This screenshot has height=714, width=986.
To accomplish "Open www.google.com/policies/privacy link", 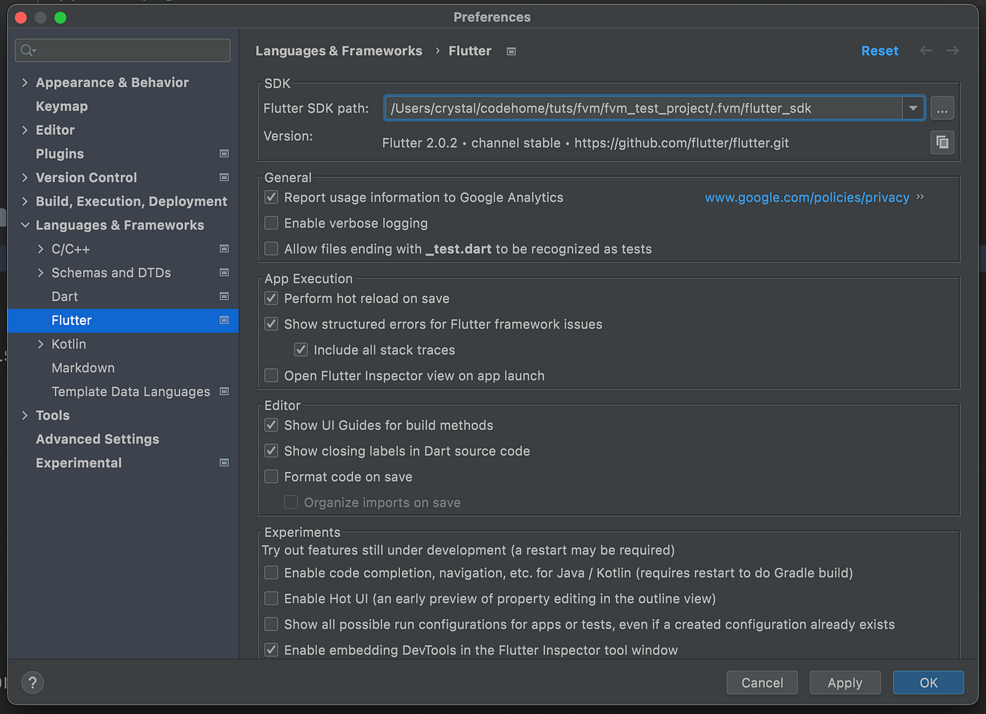I will [807, 197].
